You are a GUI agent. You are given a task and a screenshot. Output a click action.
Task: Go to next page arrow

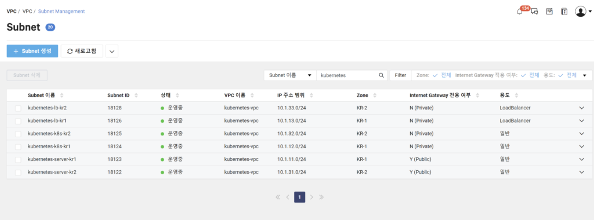[312, 197]
